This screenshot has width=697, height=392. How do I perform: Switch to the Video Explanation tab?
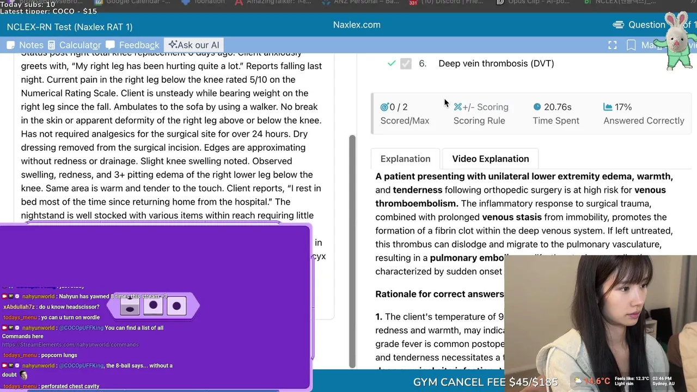tap(491, 159)
